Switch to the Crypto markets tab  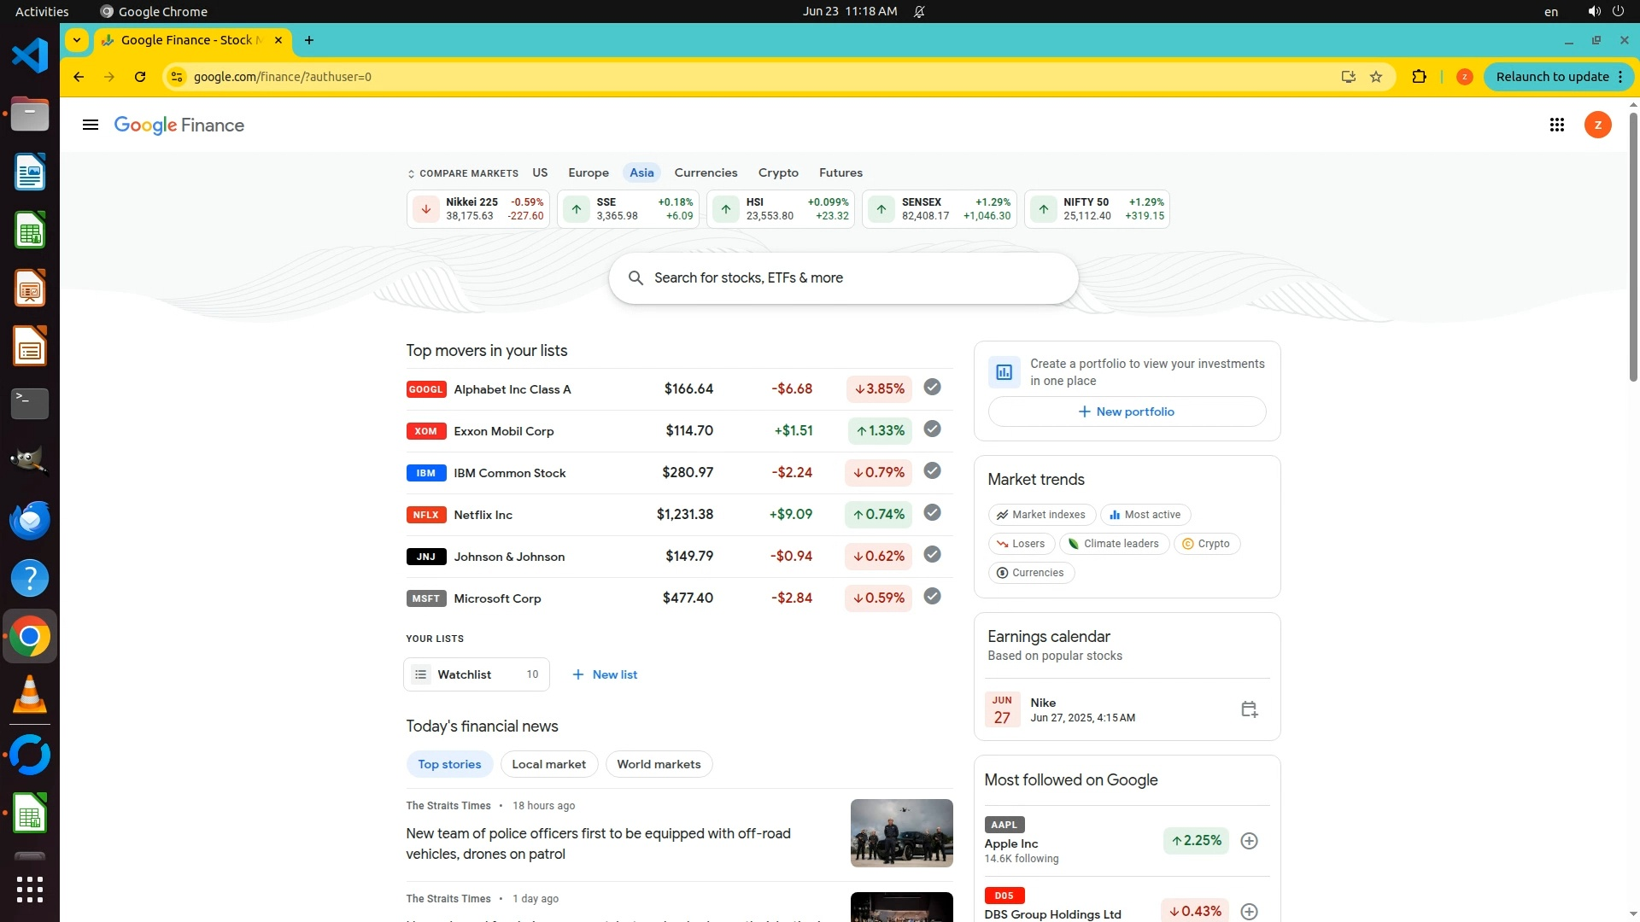777,172
